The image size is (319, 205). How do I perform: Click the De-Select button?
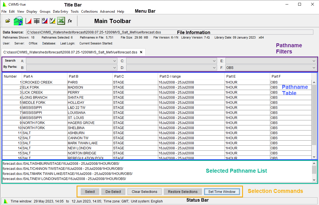pyautogui.click(x=113, y=192)
